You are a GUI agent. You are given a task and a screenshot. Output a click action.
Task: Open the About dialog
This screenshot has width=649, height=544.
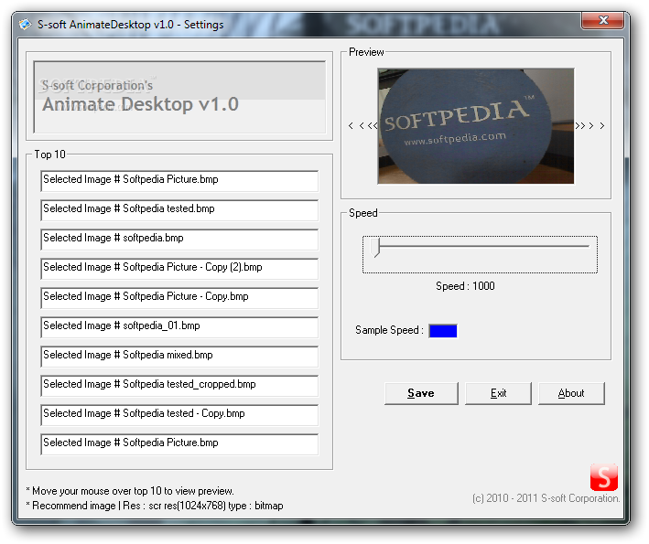571,393
